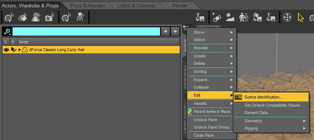Click the cyan scene search field
314x140 pixels.
(86, 31)
